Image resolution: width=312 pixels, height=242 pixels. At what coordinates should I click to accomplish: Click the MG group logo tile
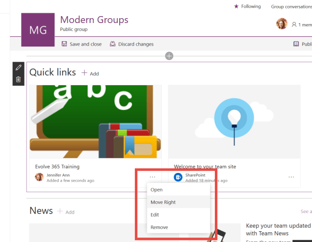click(38, 30)
